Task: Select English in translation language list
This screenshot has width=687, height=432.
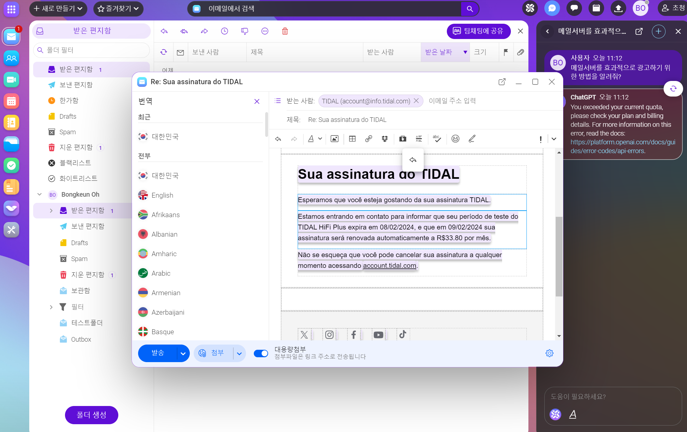Action: click(x=162, y=195)
